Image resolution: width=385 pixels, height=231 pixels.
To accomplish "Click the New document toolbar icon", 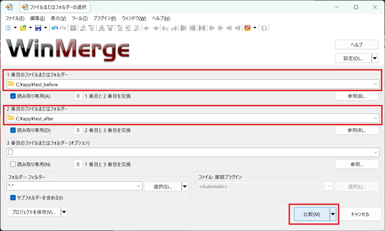I will (x=8, y=28).
